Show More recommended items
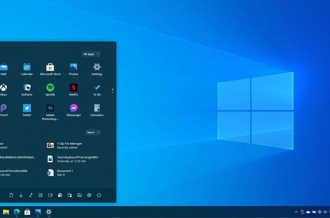The width and height of the screenshot is (330, 218). 93,132
